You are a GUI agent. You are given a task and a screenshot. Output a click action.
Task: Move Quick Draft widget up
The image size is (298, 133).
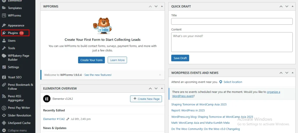pyautogui.click(x=281, y=6)
